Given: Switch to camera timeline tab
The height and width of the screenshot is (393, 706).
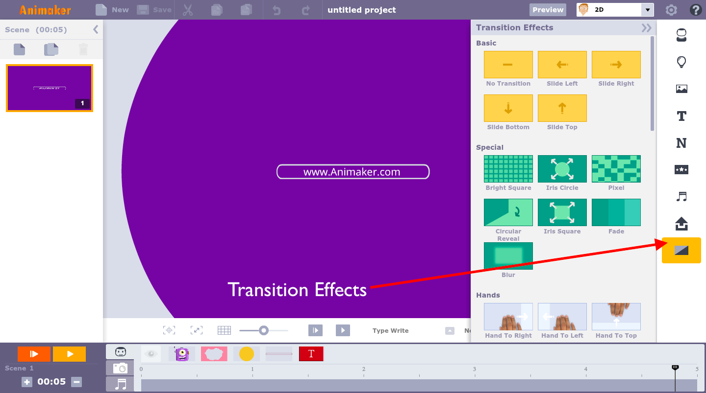Looking at the screenshot, I should [120, 368].
